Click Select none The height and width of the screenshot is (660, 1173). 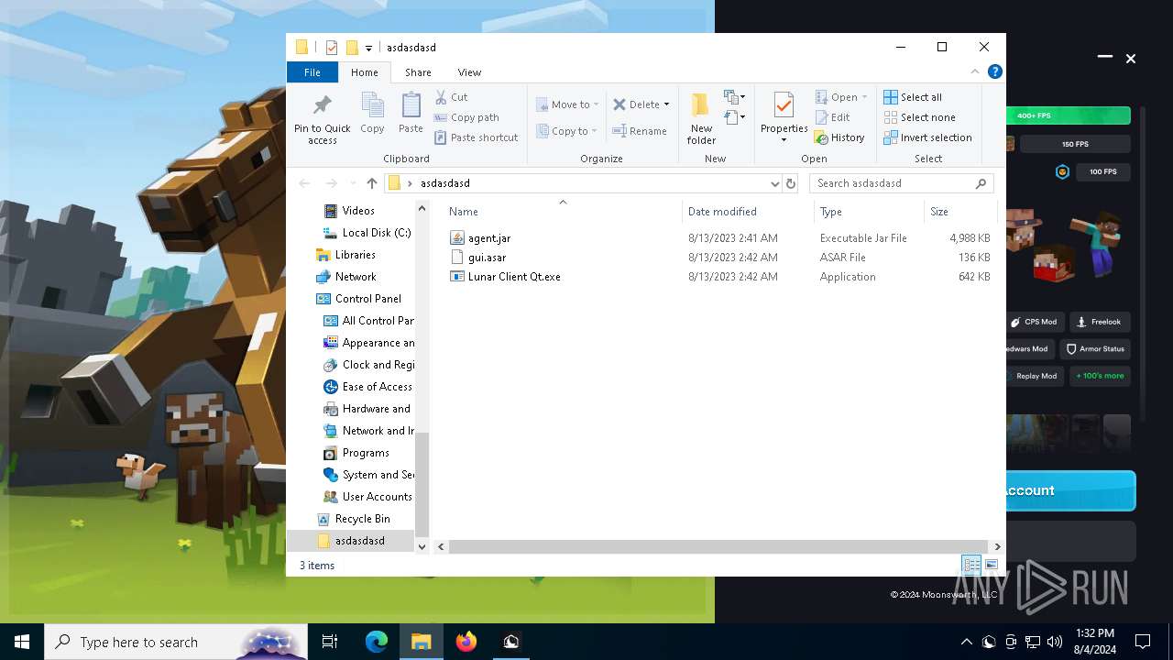(919, 117)
